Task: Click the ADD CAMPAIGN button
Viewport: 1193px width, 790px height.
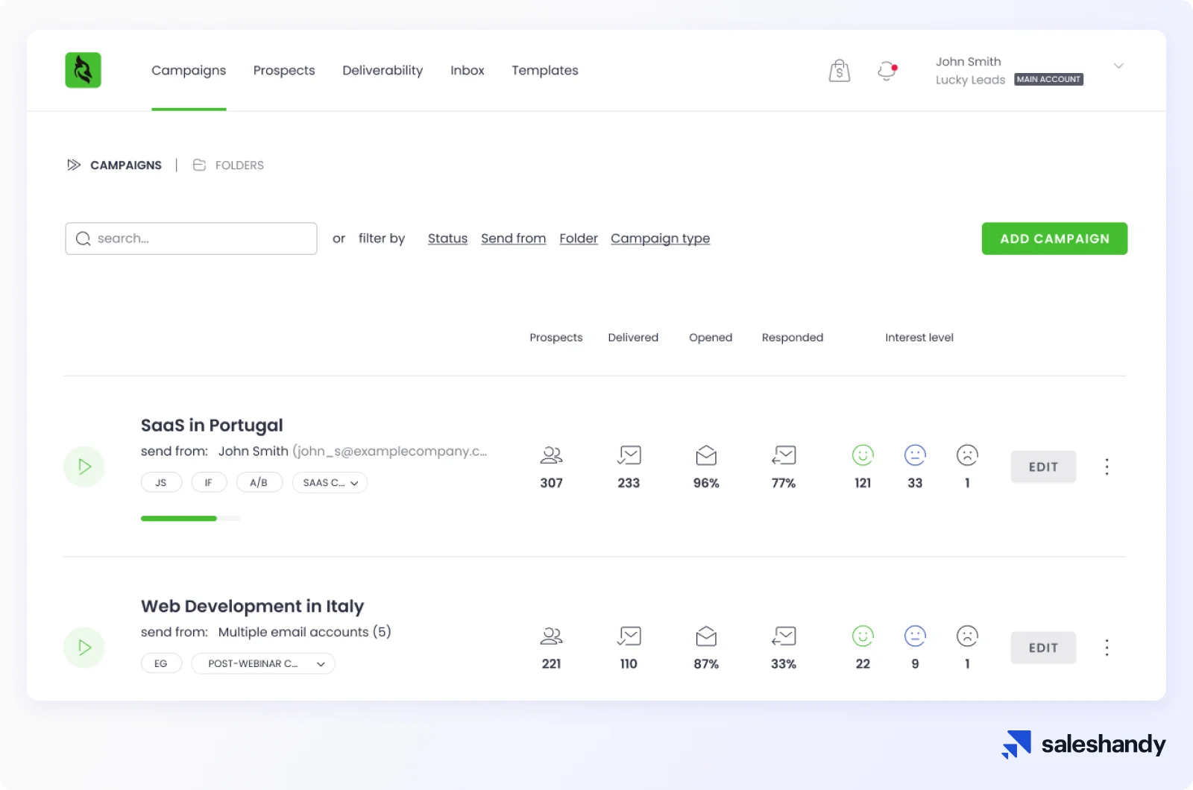Action: 1054,238
